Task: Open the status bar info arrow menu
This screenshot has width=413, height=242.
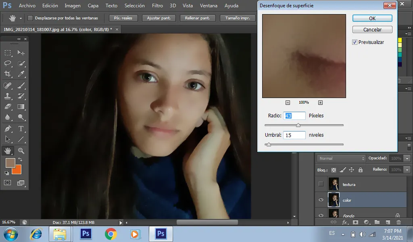Action: [x=121, y=223]
